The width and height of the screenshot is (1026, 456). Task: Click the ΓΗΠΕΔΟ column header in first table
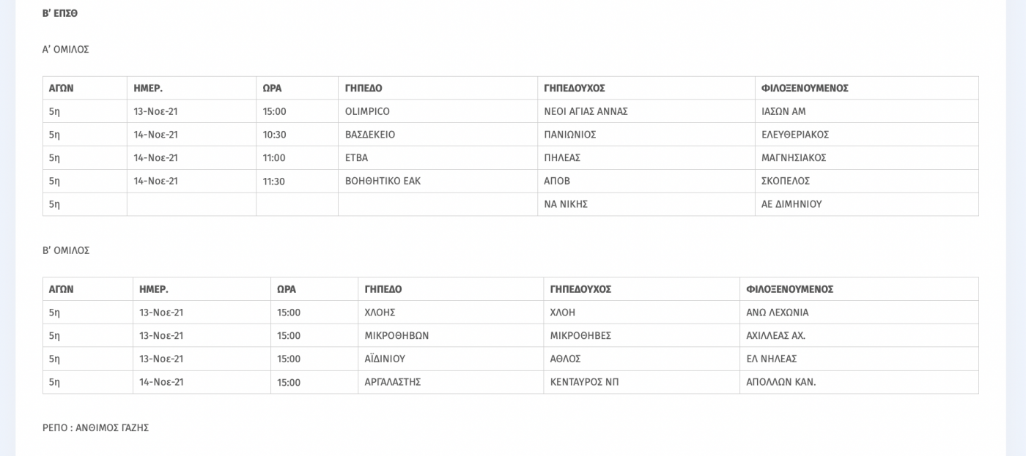438,88
